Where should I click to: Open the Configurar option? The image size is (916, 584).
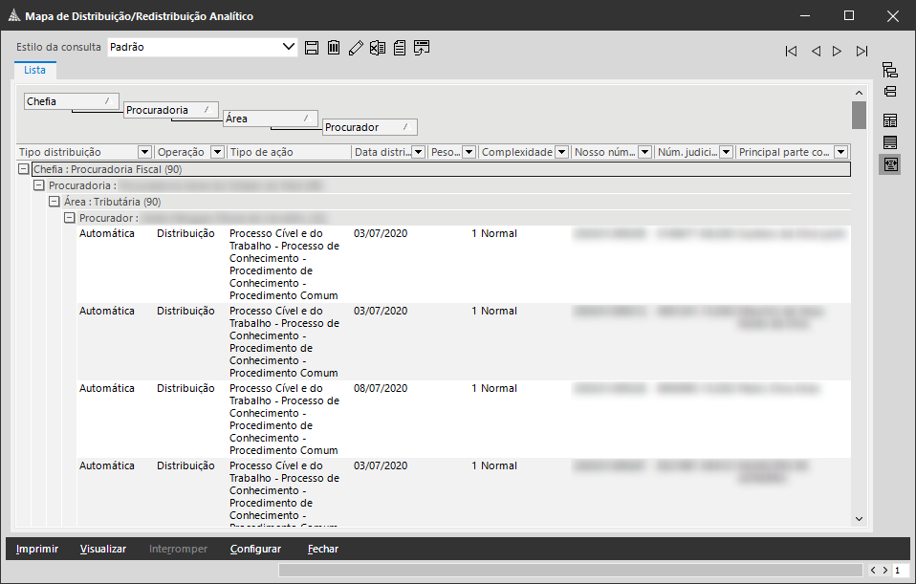tap(255, 549)
